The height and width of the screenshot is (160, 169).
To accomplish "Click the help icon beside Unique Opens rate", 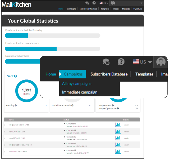I will pos(118,108).
